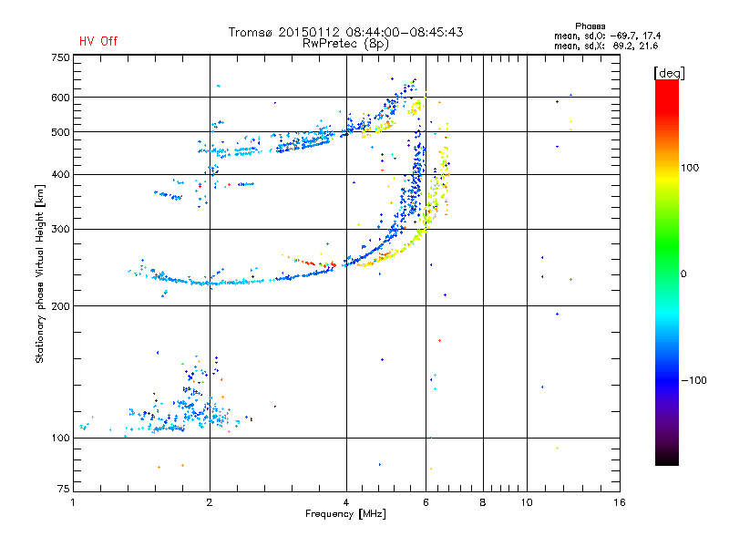729x547 pixels.
Task: Click the y-axis label '75'
Action: click(64, 489)
